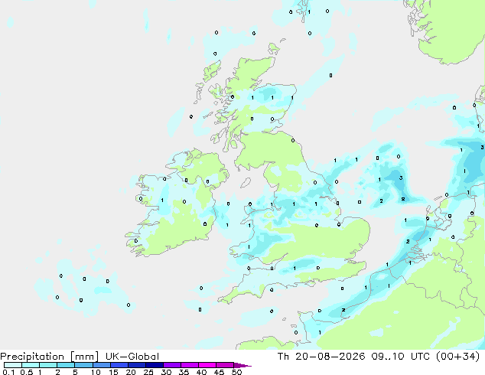Click the over-50 arrow tip of the legend

pyautogui.click(x=242, y=365)
